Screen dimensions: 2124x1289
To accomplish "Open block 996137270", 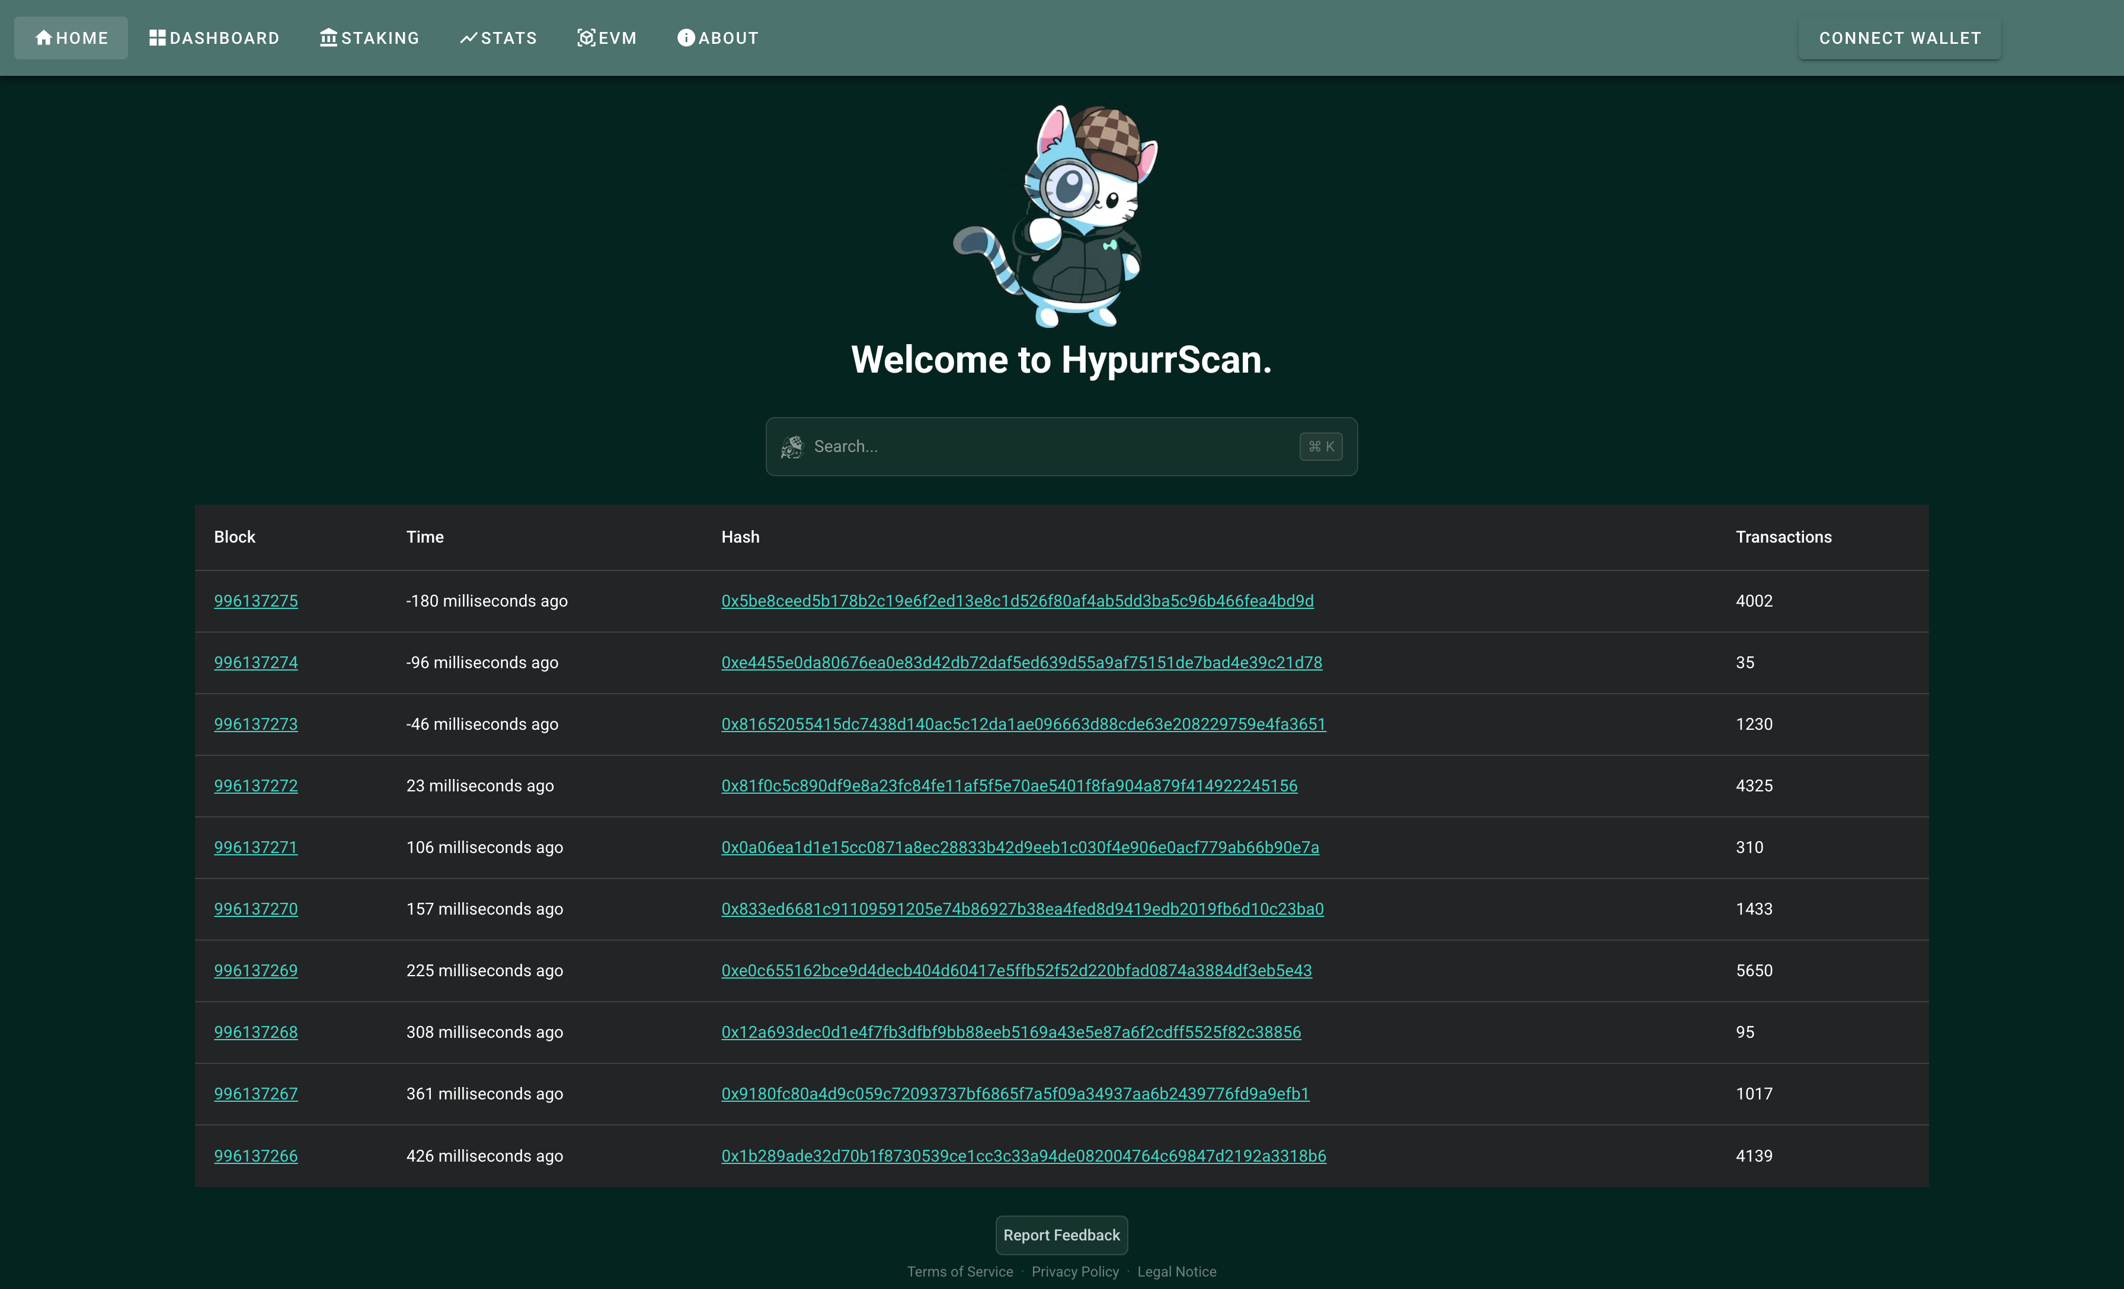I will coord(256,909).
